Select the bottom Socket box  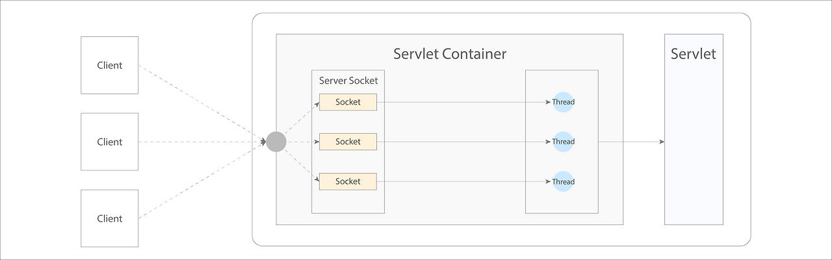(348, 181)
